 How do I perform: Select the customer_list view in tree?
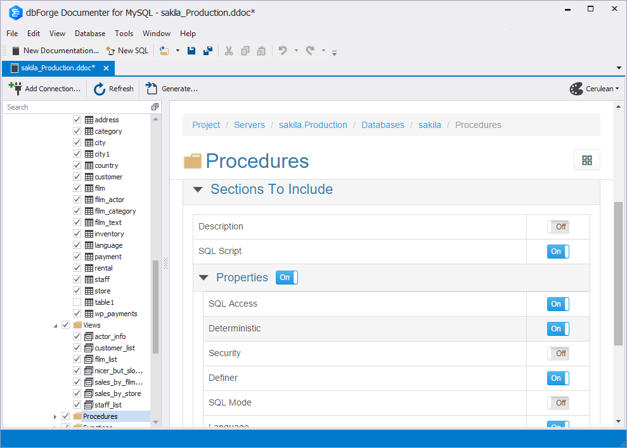click(x=115, y=348)
